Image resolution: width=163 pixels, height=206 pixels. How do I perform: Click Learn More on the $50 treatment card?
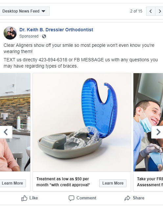coord(113,183)
